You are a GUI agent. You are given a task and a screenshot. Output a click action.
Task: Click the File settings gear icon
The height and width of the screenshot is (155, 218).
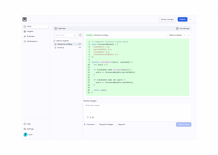pyautogui.click(x=177, y=28)
